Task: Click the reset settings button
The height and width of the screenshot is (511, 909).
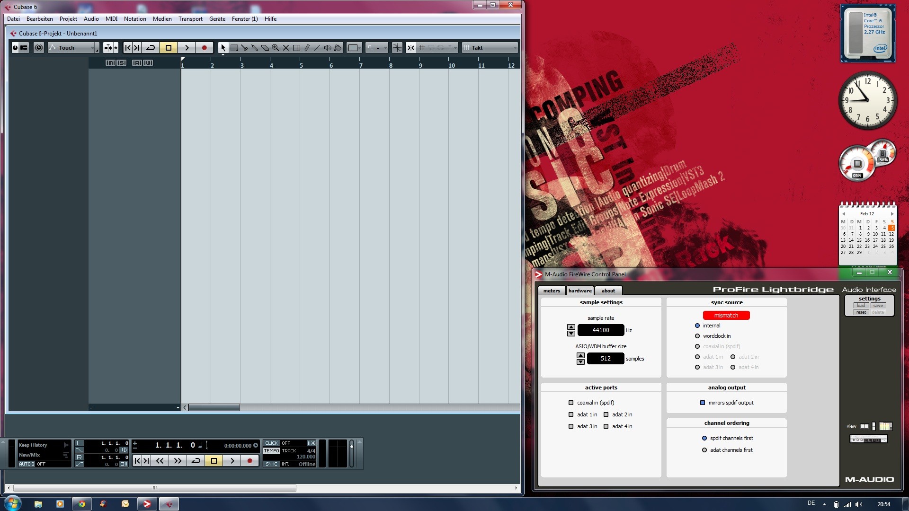Action: (x=861, y=312)
